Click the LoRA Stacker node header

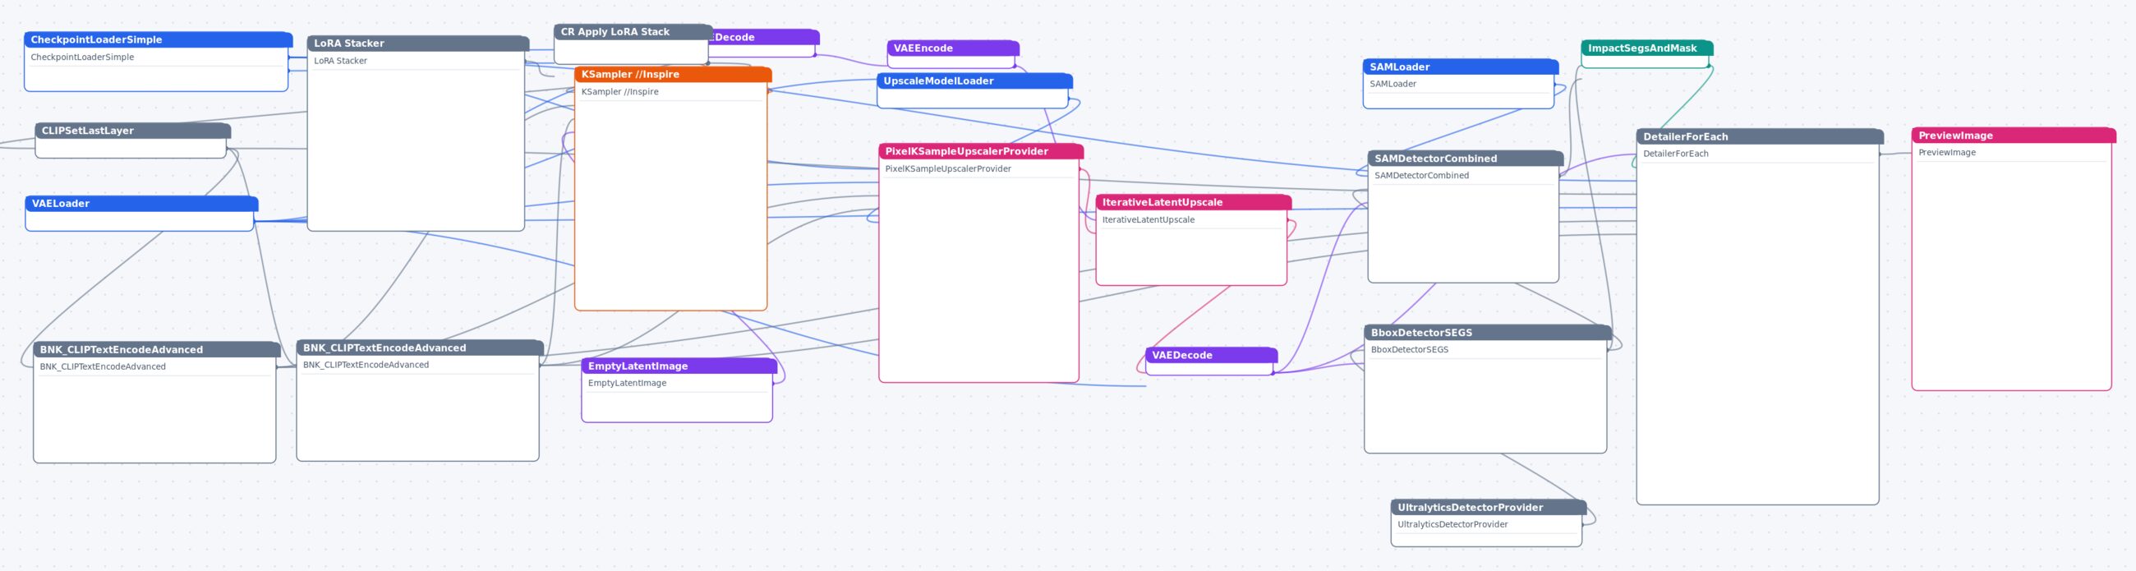[x=417, y=43]
